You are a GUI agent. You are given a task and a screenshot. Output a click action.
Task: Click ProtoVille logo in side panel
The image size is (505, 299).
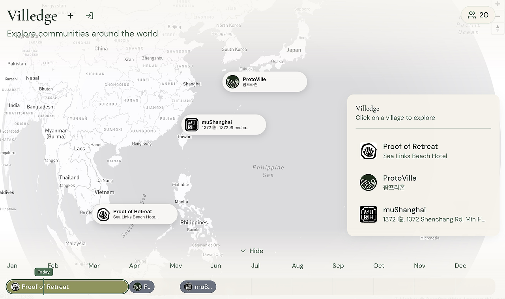pos(368,183)
